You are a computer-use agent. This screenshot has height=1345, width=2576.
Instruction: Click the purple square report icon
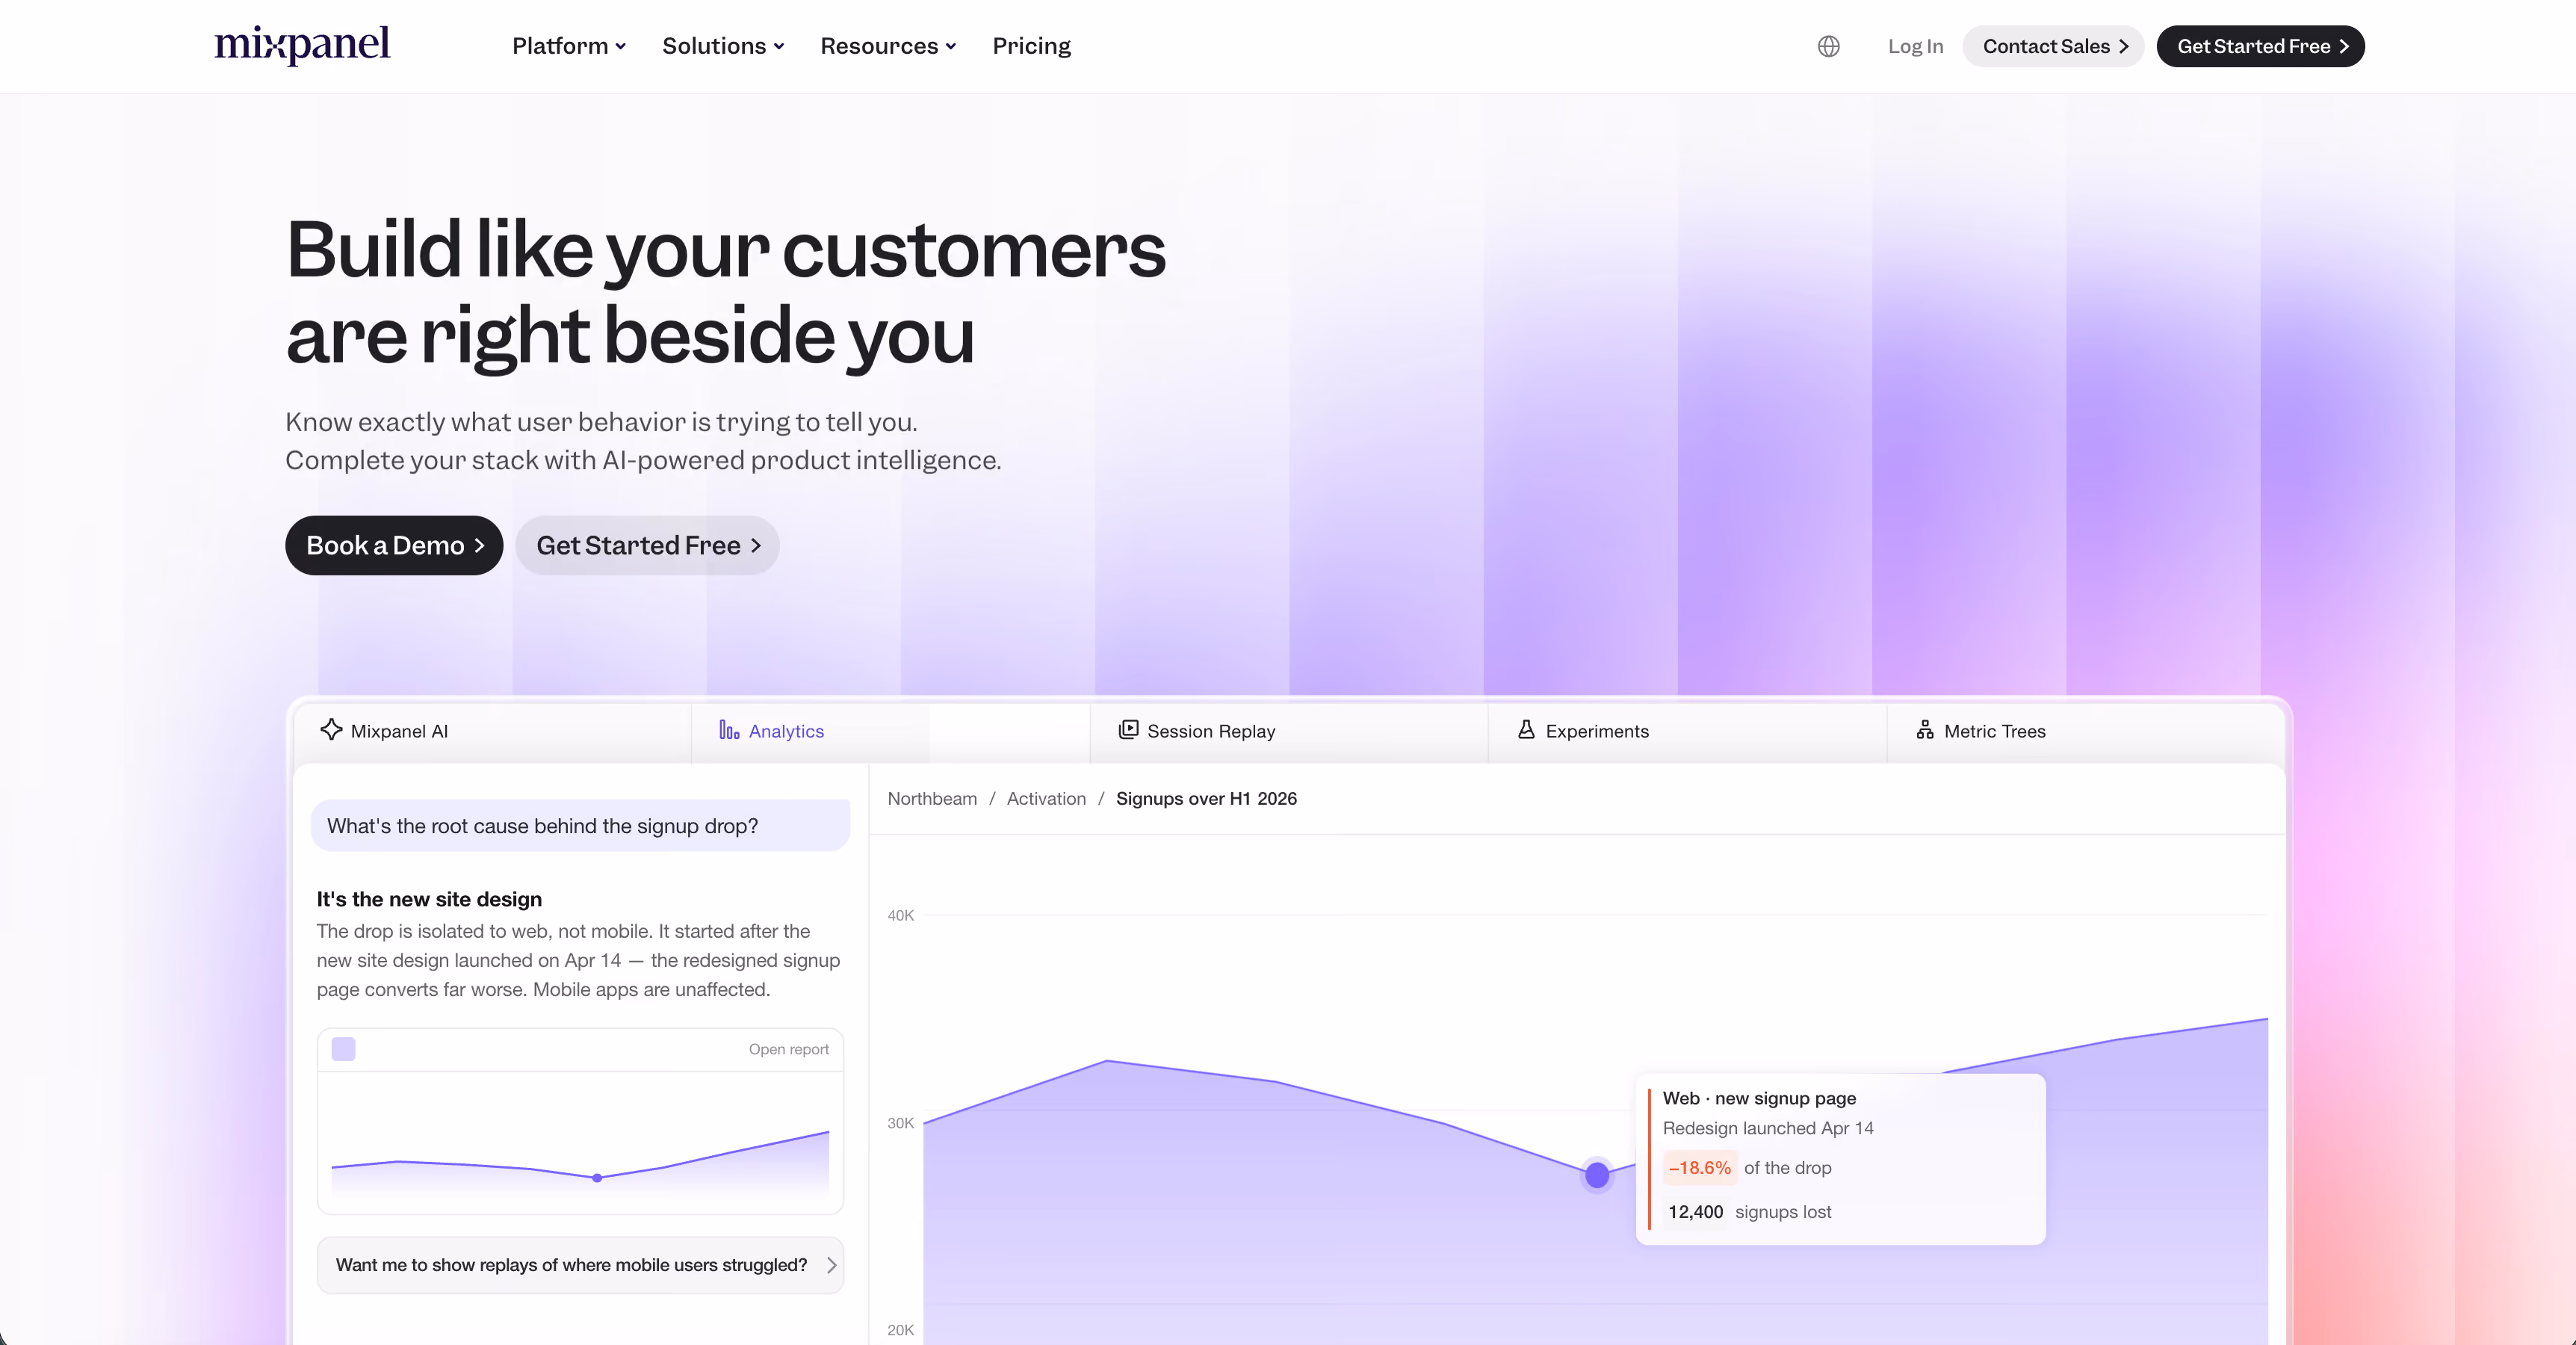point(343,1049)
